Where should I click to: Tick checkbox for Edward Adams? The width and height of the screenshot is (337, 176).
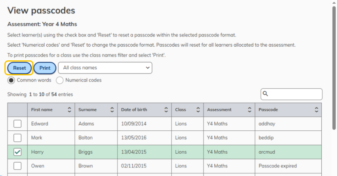tap(18, 124)
